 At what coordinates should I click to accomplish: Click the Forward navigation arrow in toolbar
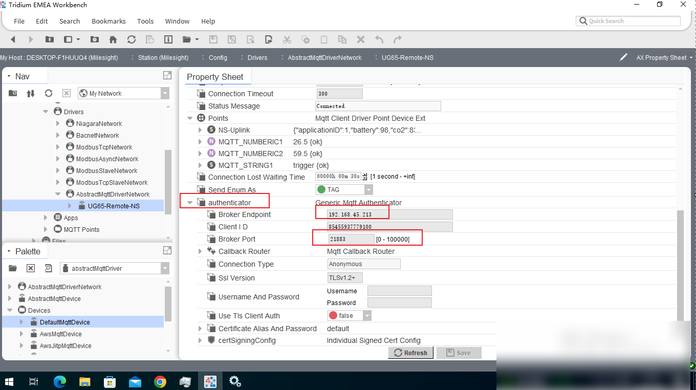[x=31, y=39]
